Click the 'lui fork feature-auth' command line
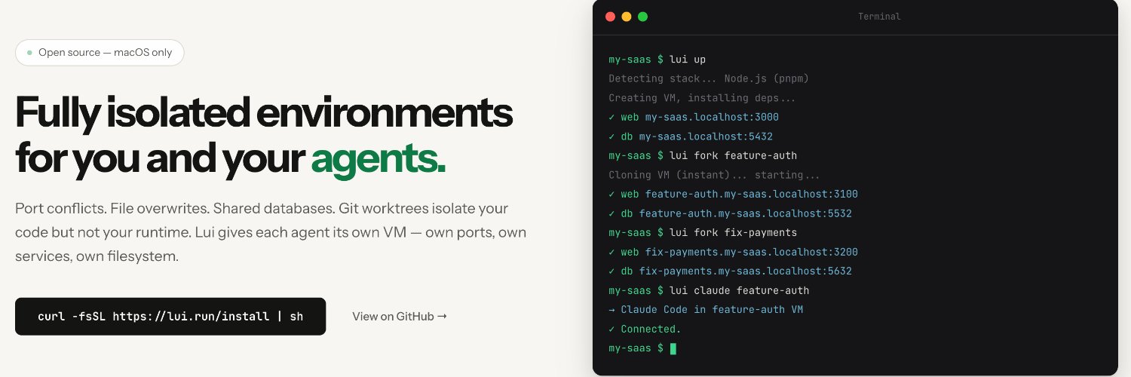Viewport: 1131px width, 377px height. coord(703,155)
